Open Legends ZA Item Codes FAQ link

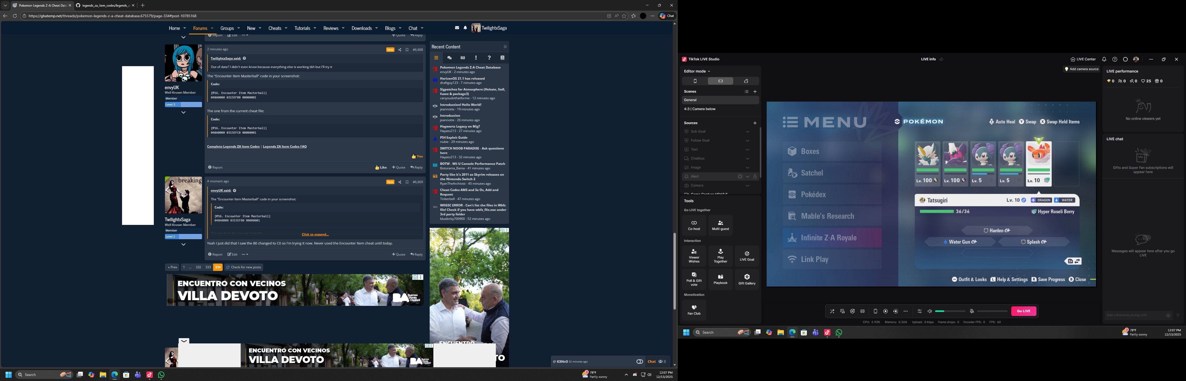click(x=285, y=147)
